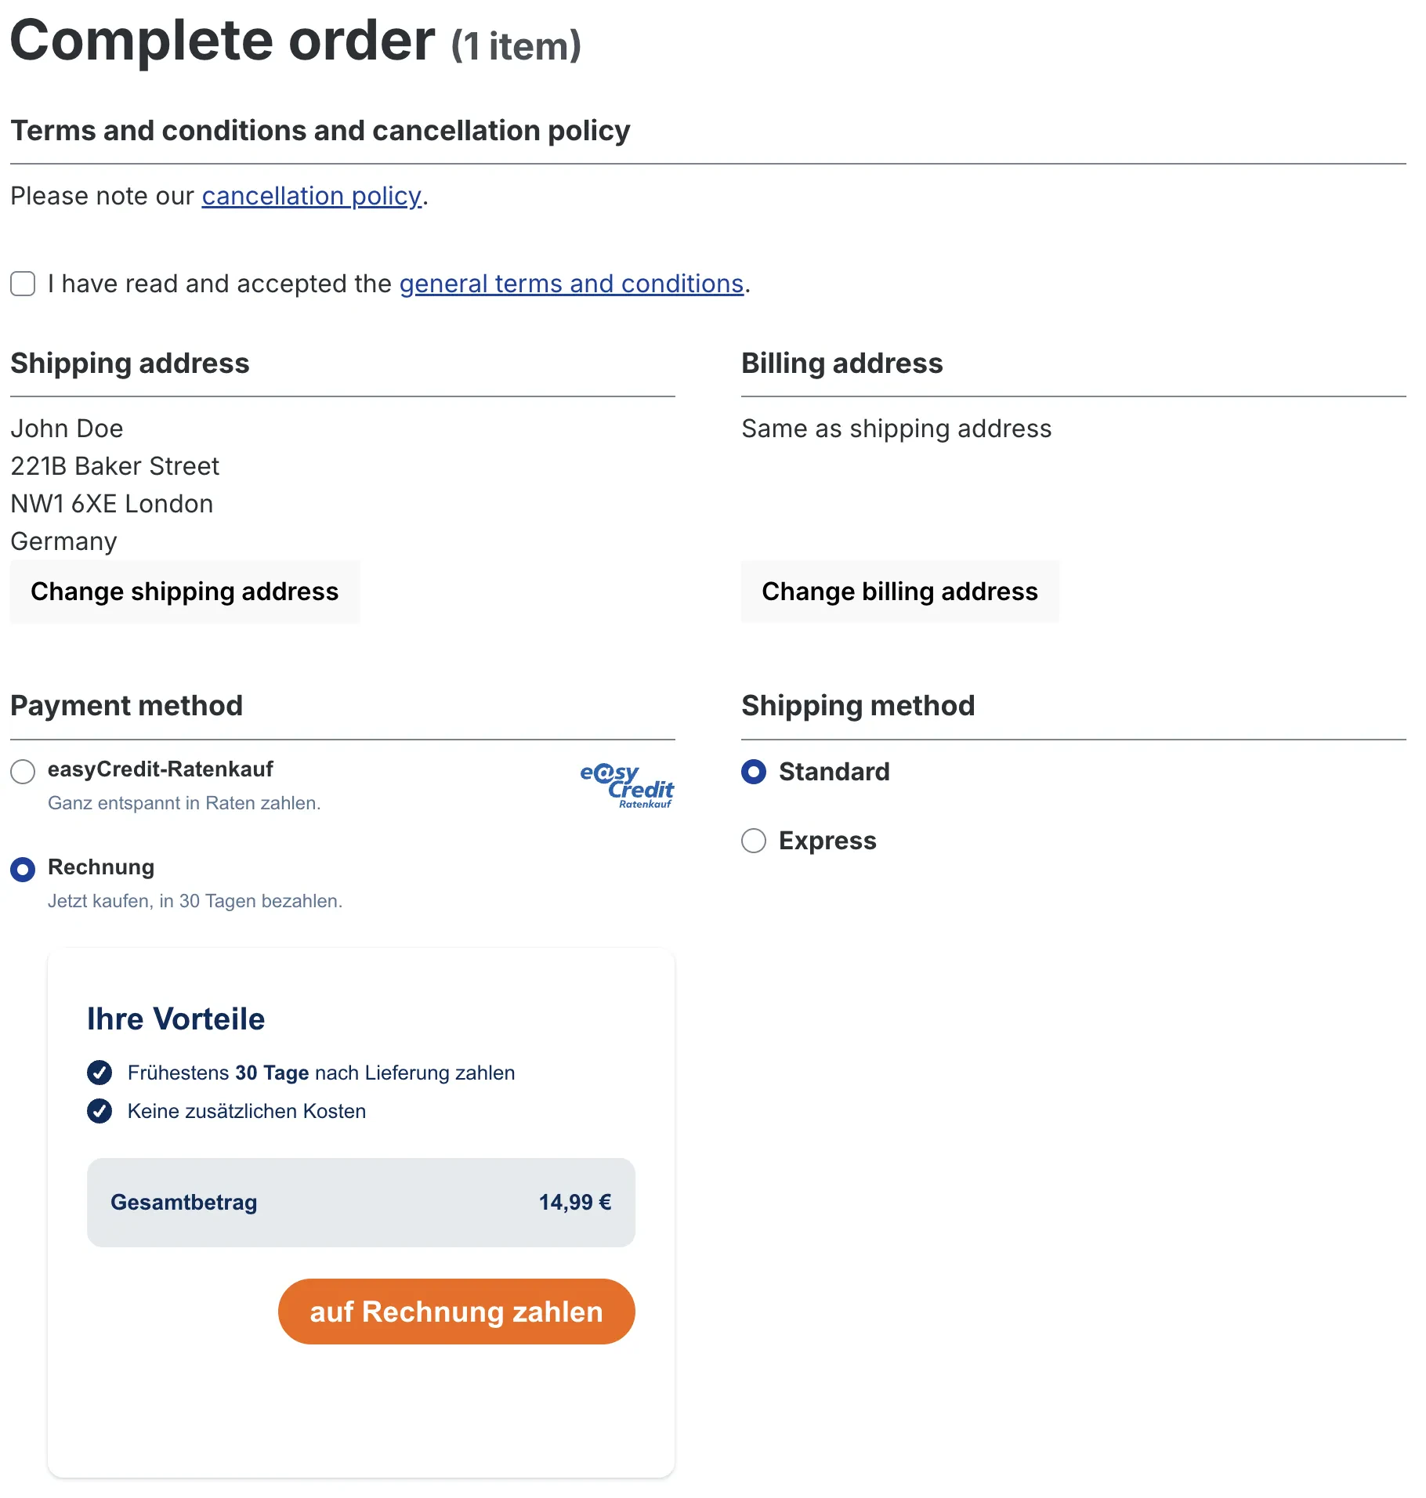This screenshot has width=1426, height=1498.
Task: Select Rechnung payment radio button
Action: (x=23, y=870)
